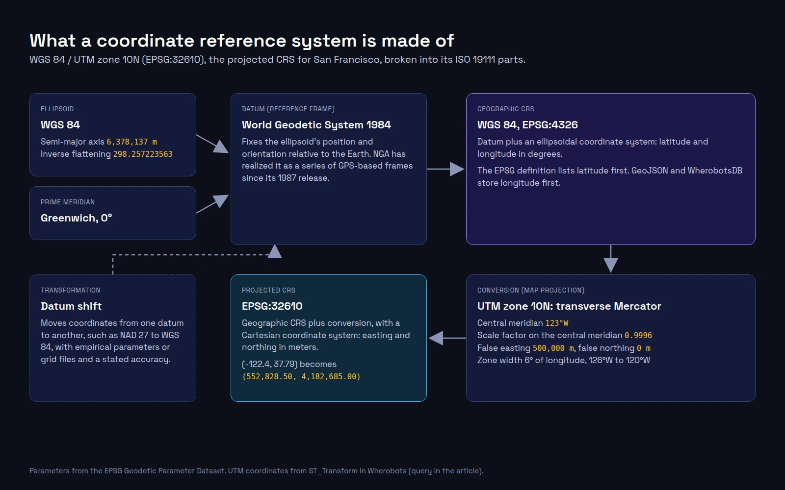Select the false northing value 0 m
The height and width of the screenshot is (490, 785).
coord(644,348)
